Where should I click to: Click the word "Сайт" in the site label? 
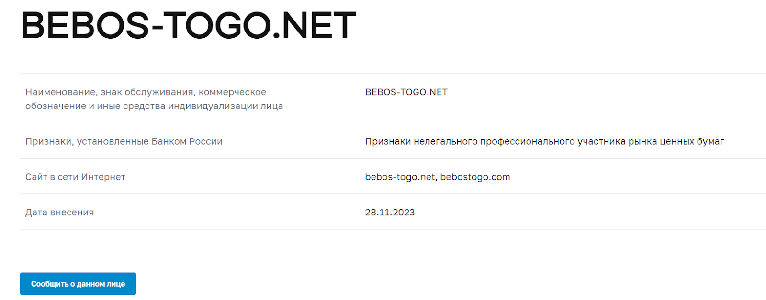tap(36, 177)
